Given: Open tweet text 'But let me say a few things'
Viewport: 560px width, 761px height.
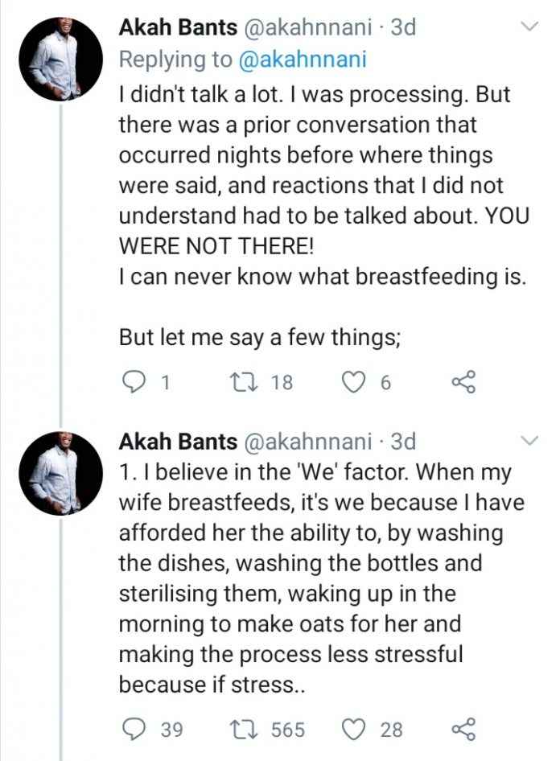Looking at the screenshot, I should click(x=260, y=337).
